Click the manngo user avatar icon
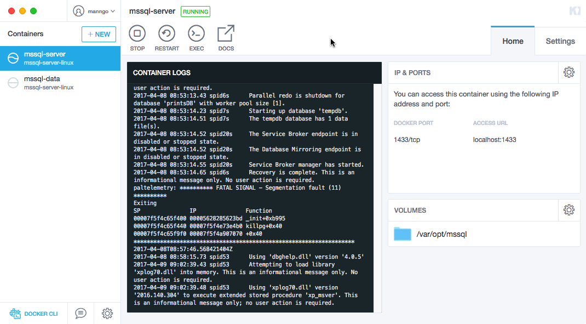This screenshot has height=324, width=586. tap(78, 11)
